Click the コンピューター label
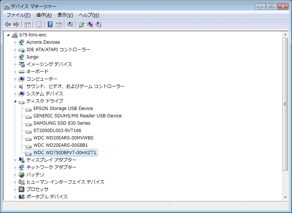 (42, 79)
